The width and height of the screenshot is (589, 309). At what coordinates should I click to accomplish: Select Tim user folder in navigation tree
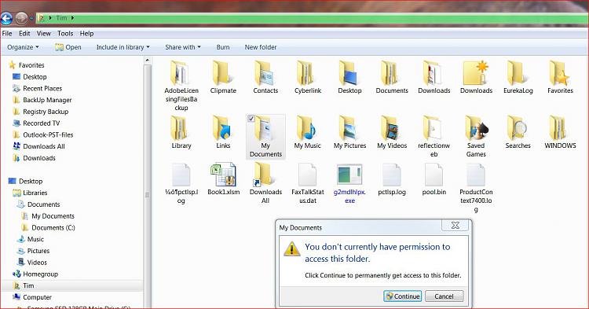coord(24,285)
